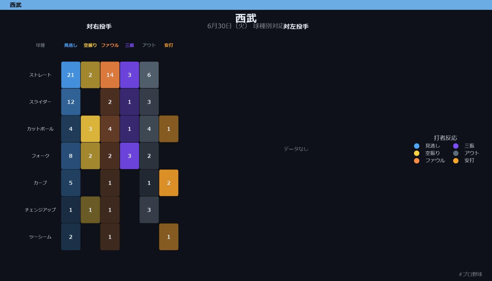Select the データなし placeholder text
This screenshot has height=281, width=492.
[296, 149]
